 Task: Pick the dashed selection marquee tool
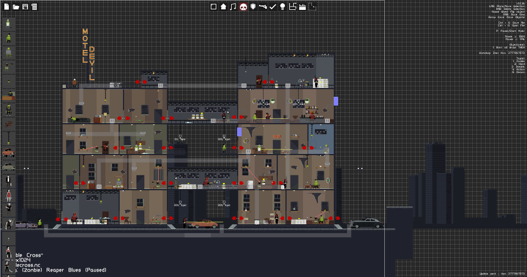tap(312, 7)
